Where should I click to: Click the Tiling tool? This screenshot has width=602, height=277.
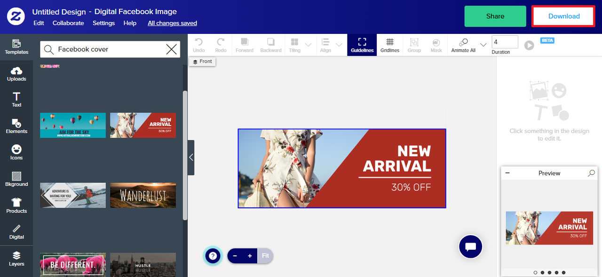click(295, 45)
